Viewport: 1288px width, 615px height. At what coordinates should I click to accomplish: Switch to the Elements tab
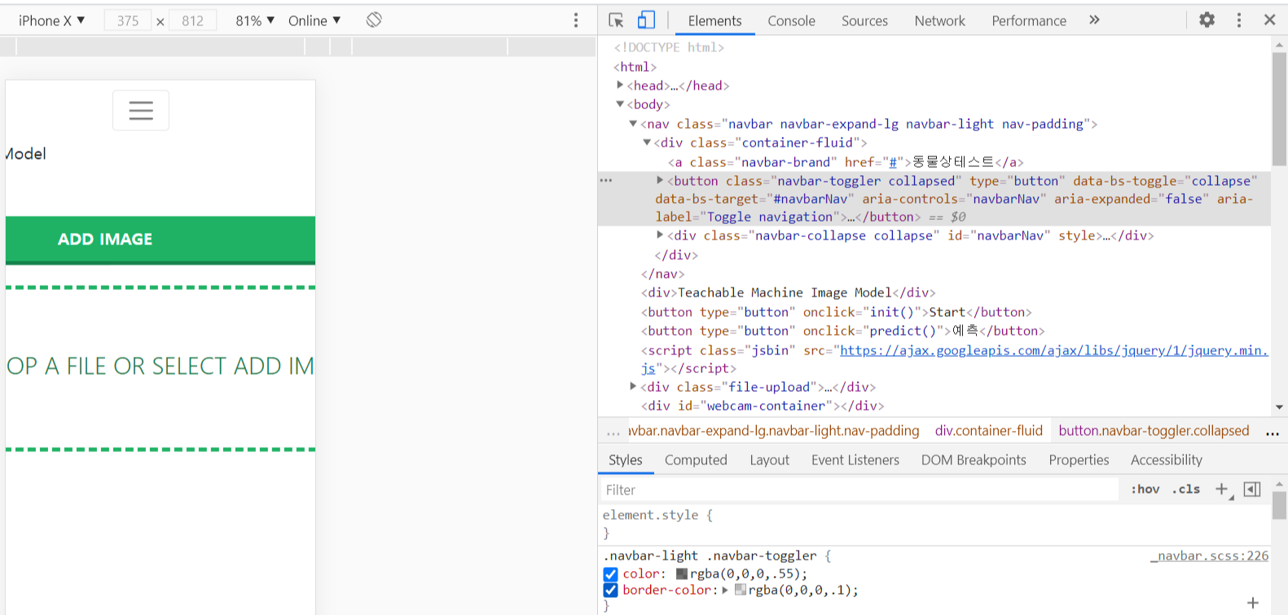tap(714, 20)
